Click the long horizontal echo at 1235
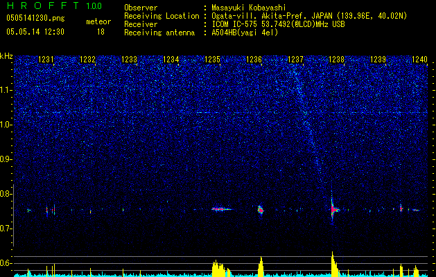Viewport: 436px width, 277px height. click(x=221, y=209)
